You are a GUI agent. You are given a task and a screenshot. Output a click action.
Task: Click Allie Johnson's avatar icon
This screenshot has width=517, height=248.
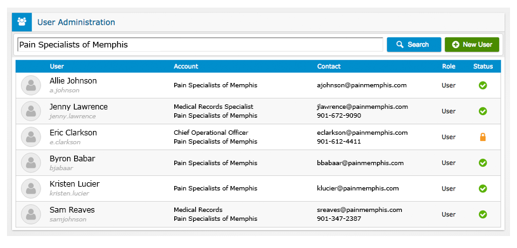31,85
